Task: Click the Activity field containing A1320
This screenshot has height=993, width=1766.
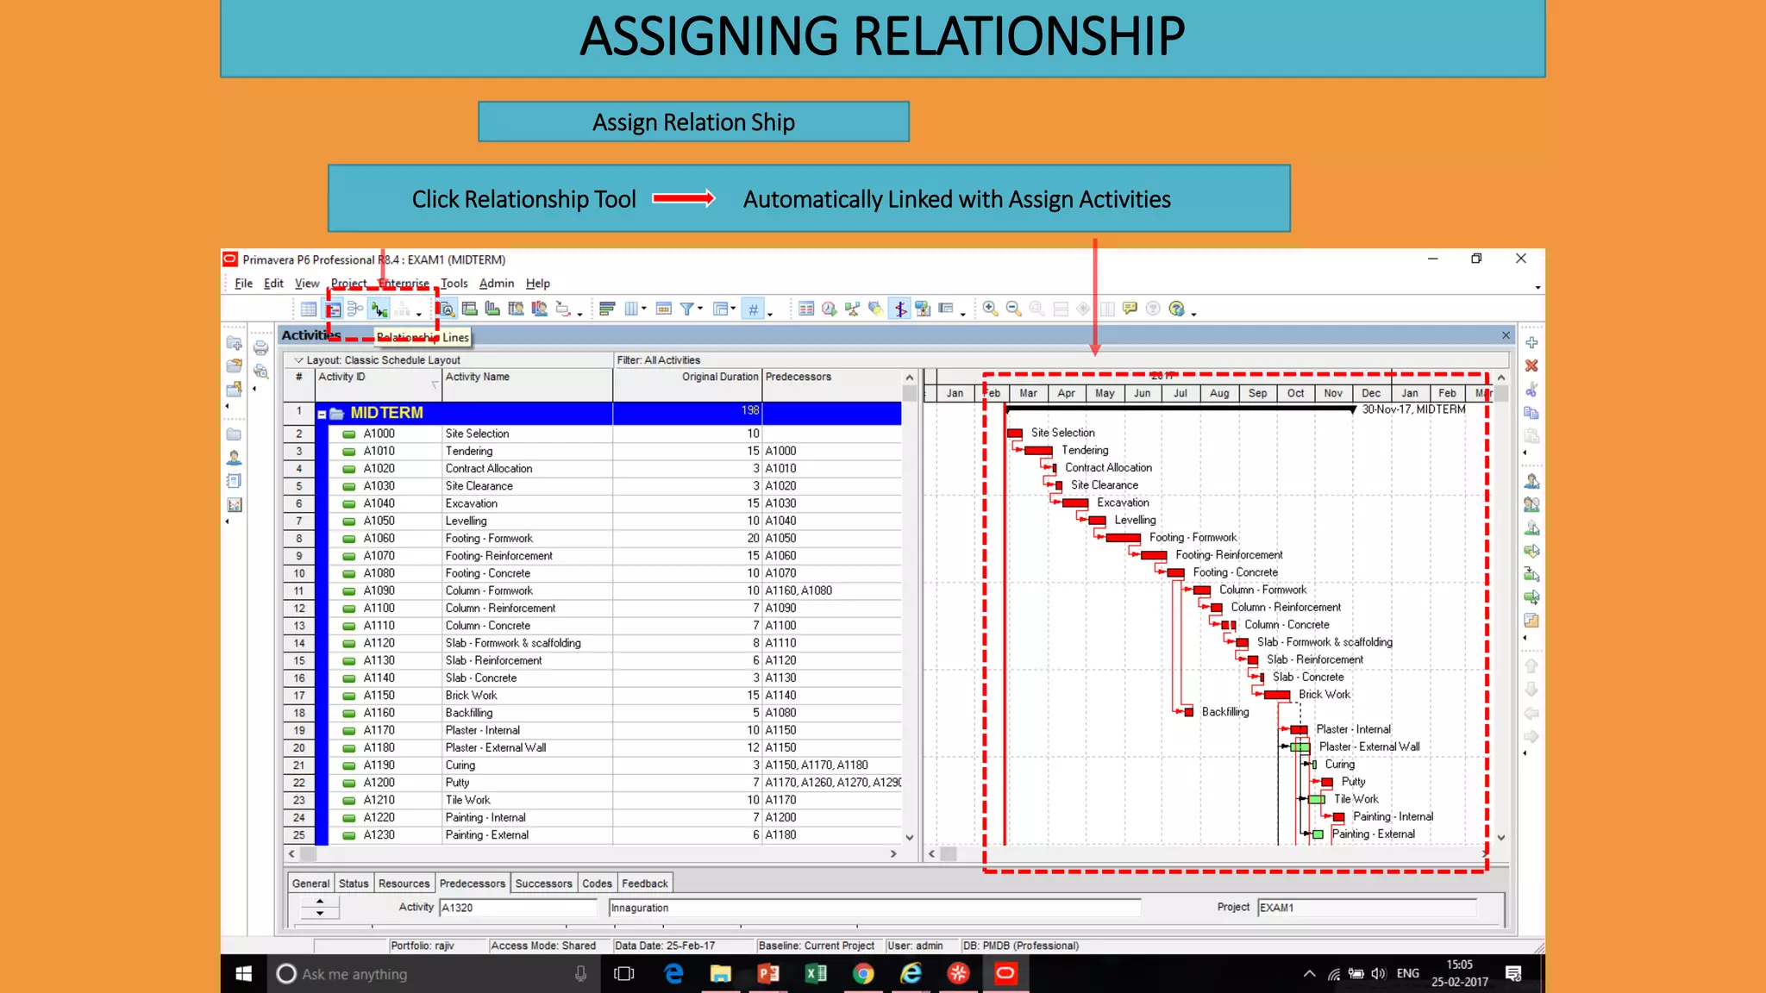Action: coord(517,908)
